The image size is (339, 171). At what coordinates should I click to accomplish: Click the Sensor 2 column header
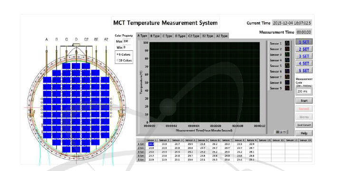[164, 140]
